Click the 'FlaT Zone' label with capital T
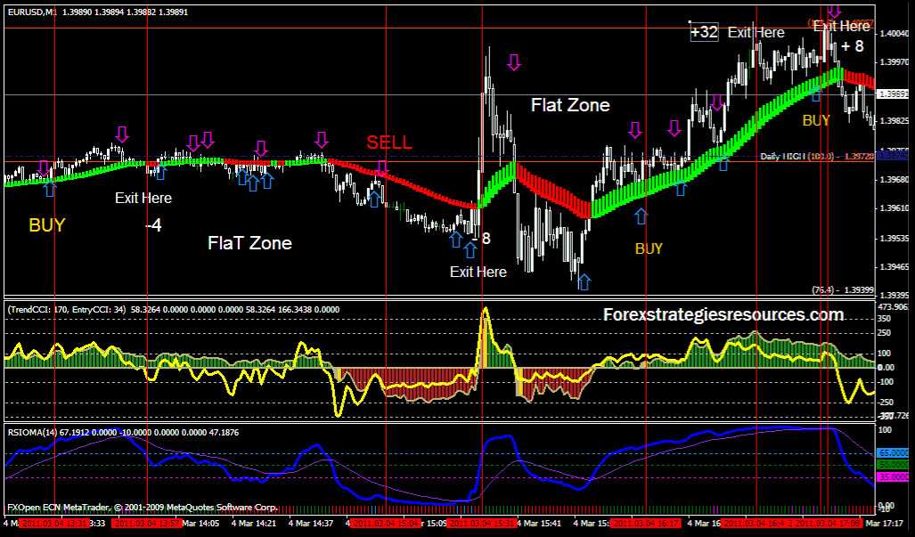915x537 pixels. click(x=249, y=243)
